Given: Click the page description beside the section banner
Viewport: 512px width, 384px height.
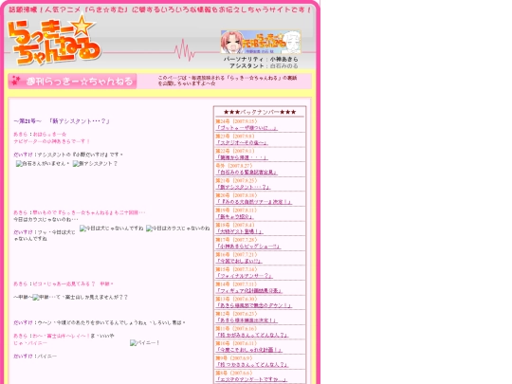Looking at the screenshot, I should tap(228, 81).
